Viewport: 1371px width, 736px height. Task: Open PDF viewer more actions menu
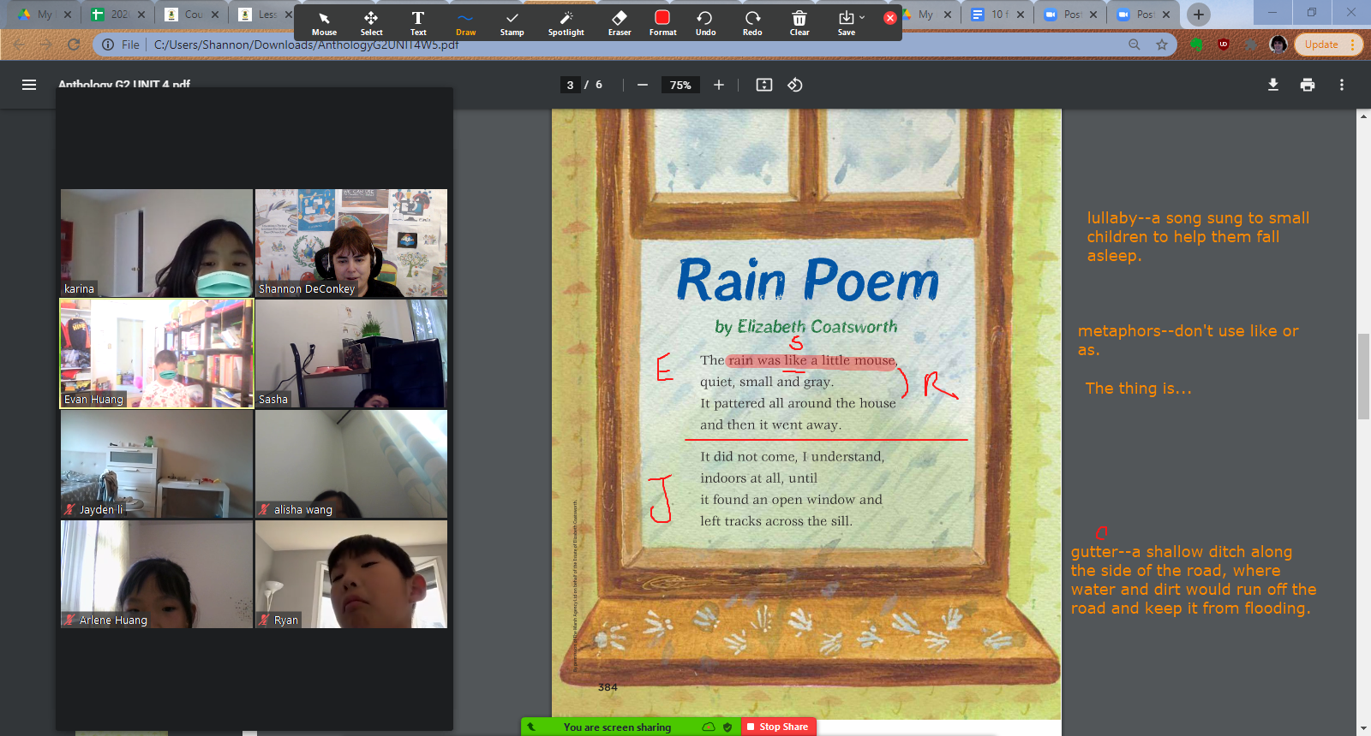[1342, 85]
